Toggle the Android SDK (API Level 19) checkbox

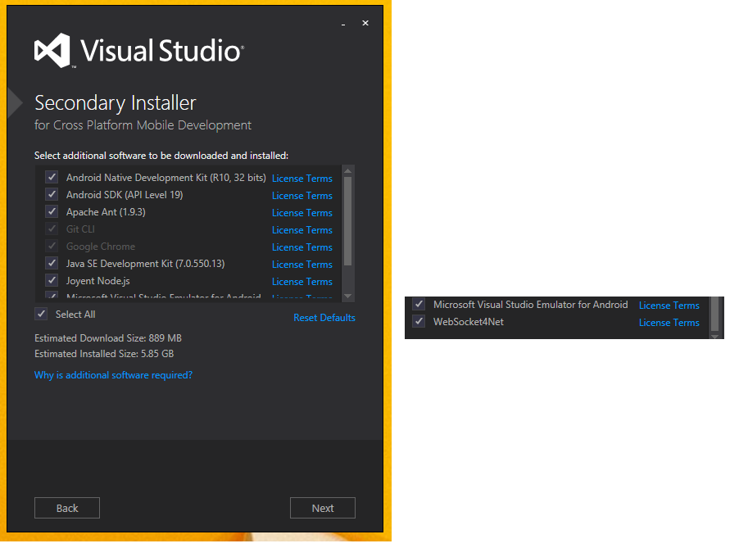[52, 194]
